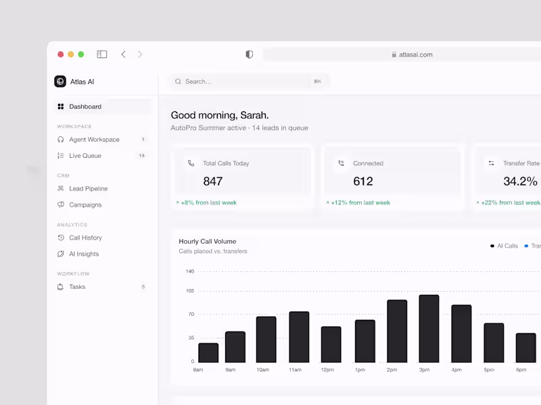Image resolution: width=541 pixels, height=405 pixels.
Task: Click the Live Queue list icon
Action: click(x=61, y=156)
